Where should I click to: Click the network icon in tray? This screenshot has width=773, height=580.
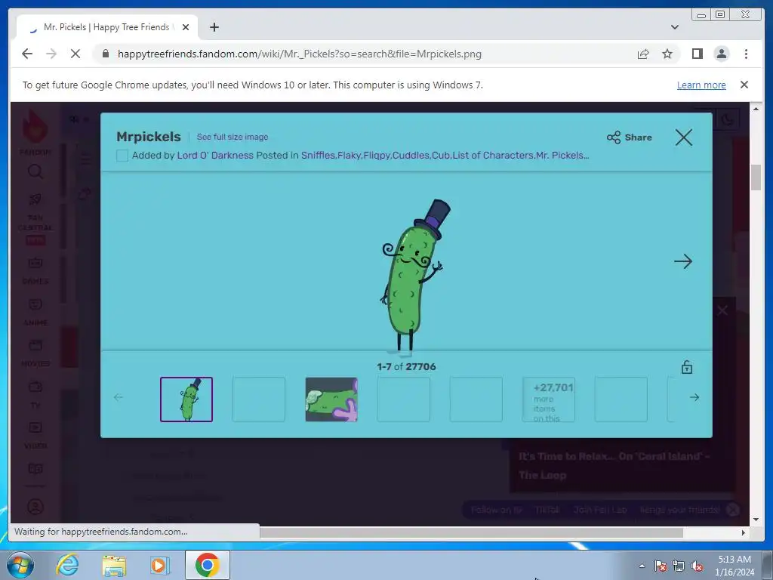[x=679, y=566]
